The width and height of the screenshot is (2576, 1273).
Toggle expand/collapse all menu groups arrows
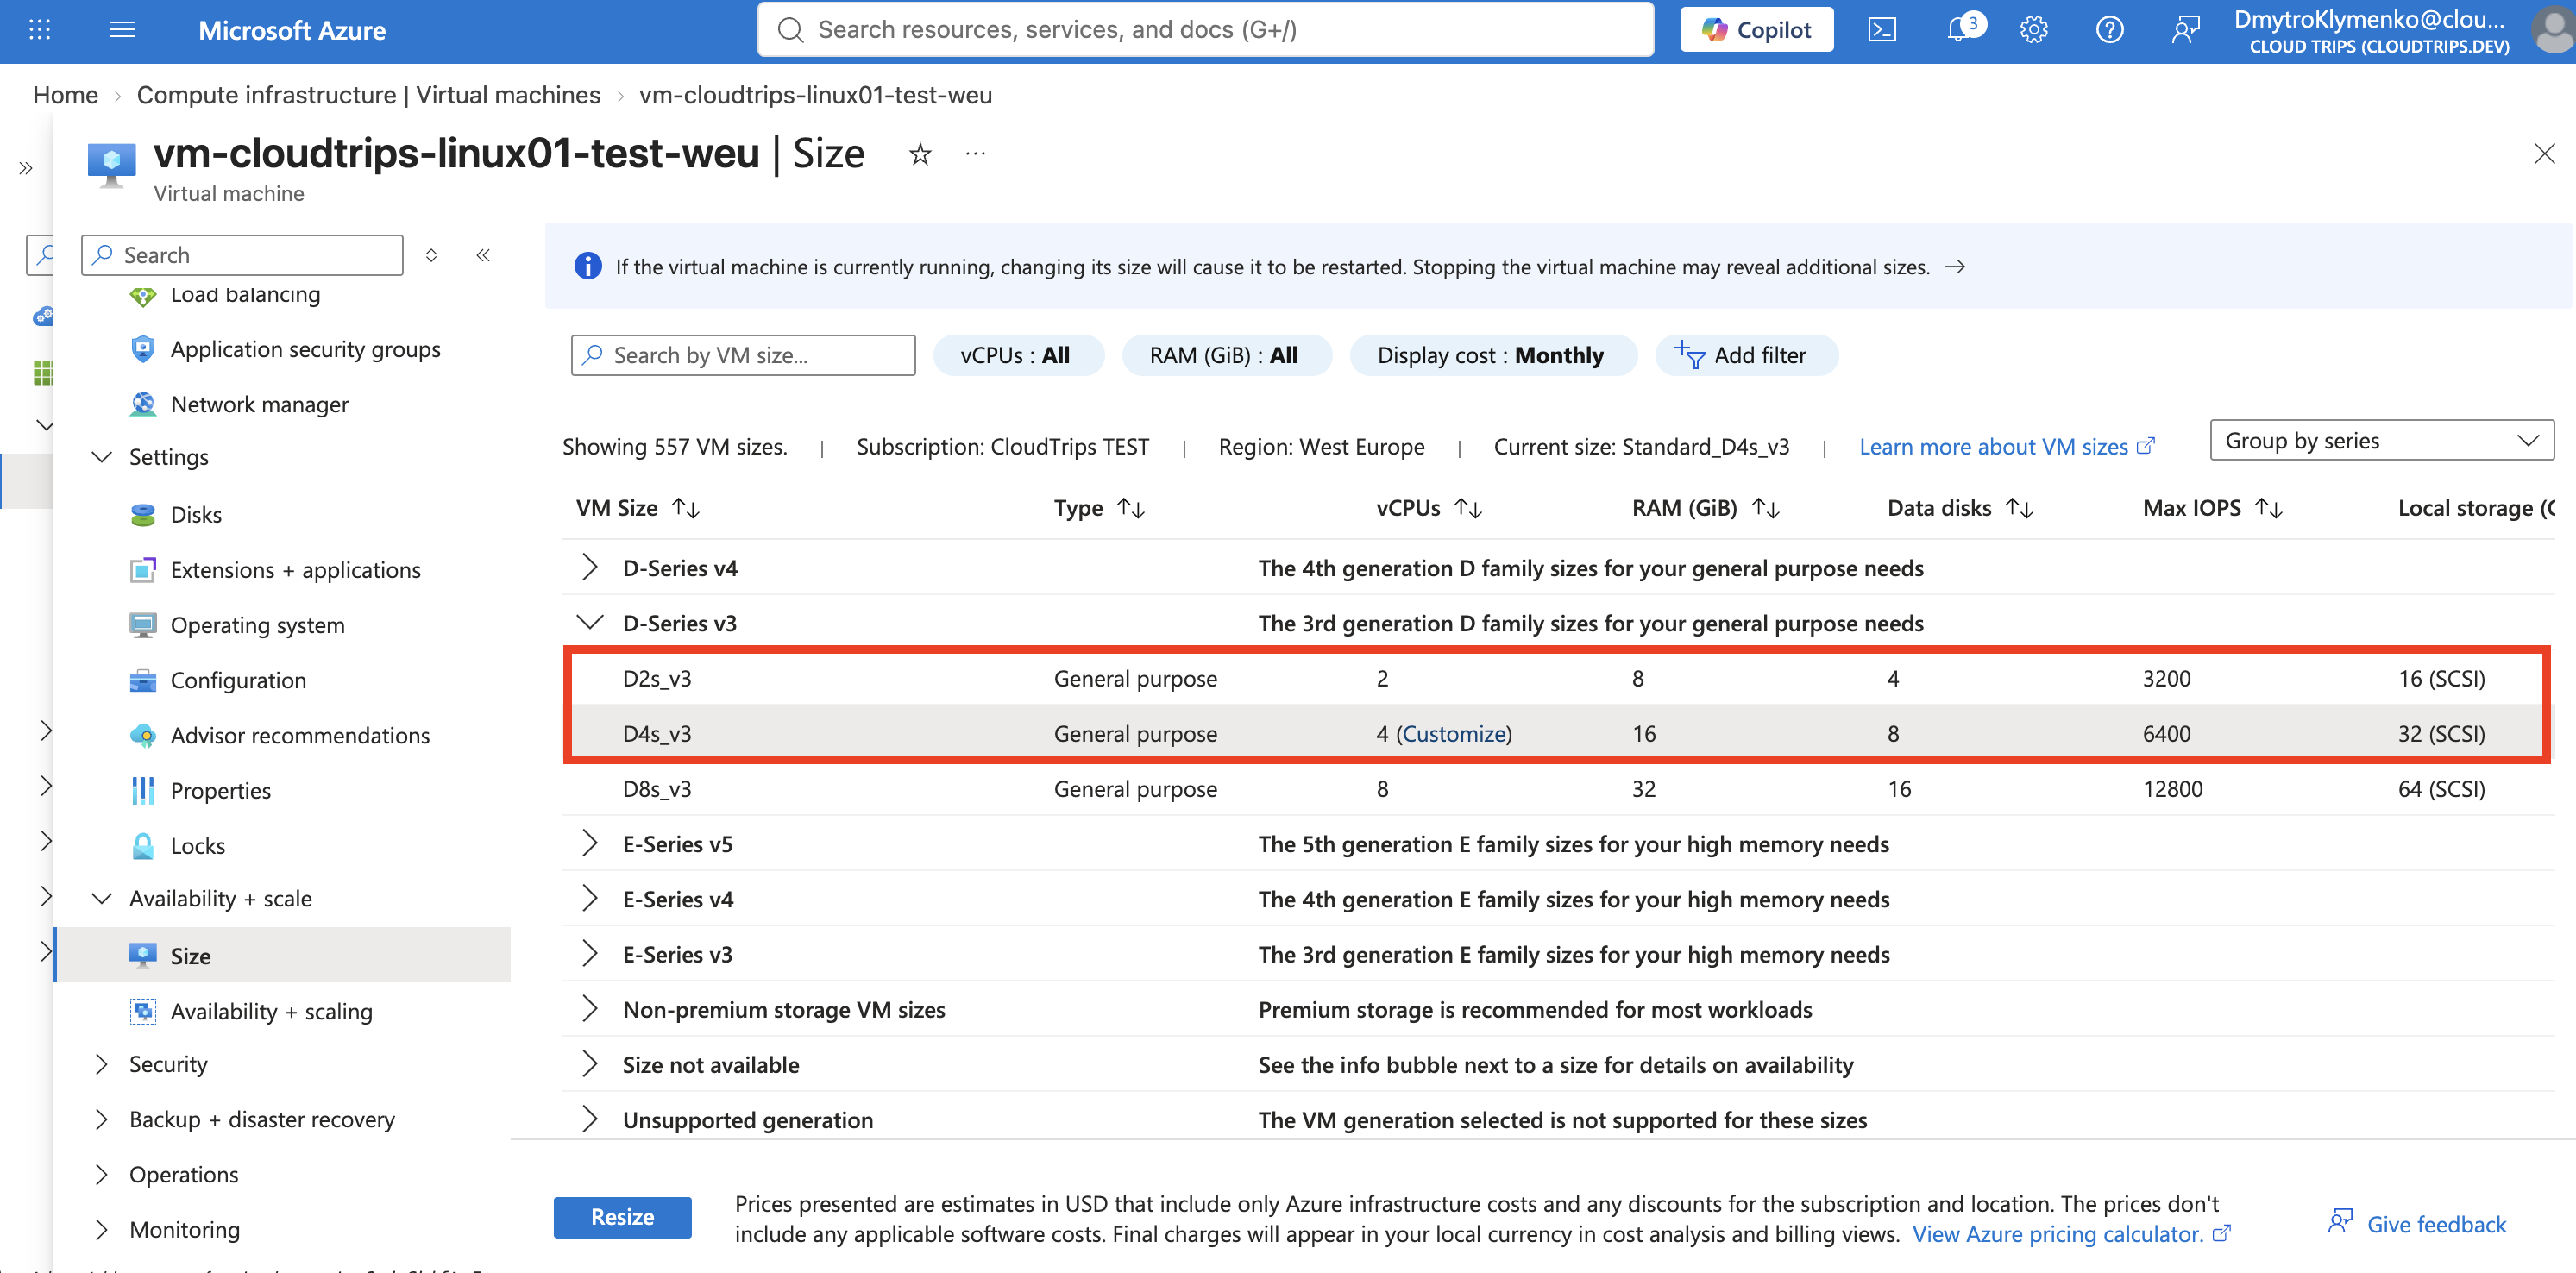[431, 255]
